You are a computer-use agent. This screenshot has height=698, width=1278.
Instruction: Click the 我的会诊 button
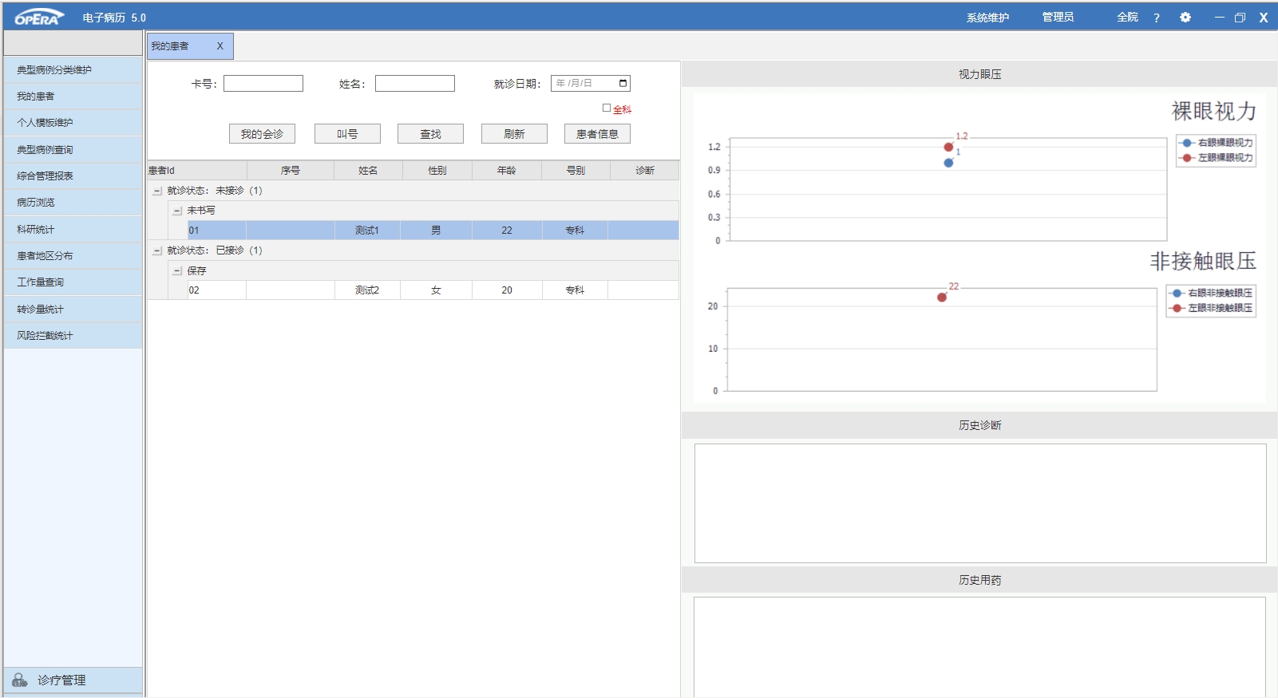[x=262, y=134]
